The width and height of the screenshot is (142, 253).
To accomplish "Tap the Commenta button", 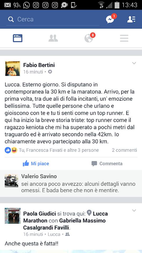I will [x=107, y=164].
